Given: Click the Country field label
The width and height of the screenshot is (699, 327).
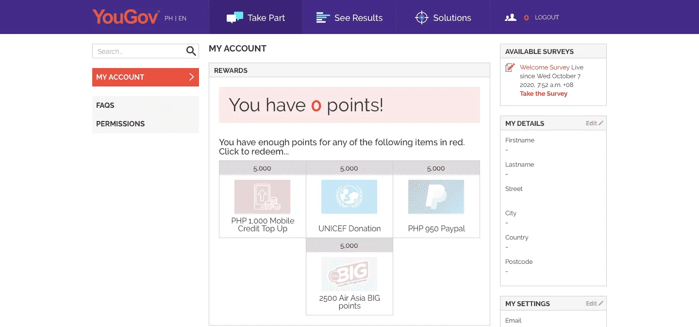Looking at the screenshot, I should (516, 237).
